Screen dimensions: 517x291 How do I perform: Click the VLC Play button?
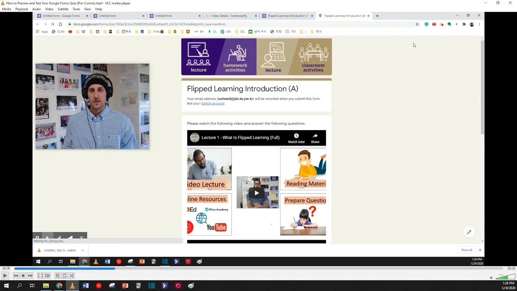coord(5,276)
